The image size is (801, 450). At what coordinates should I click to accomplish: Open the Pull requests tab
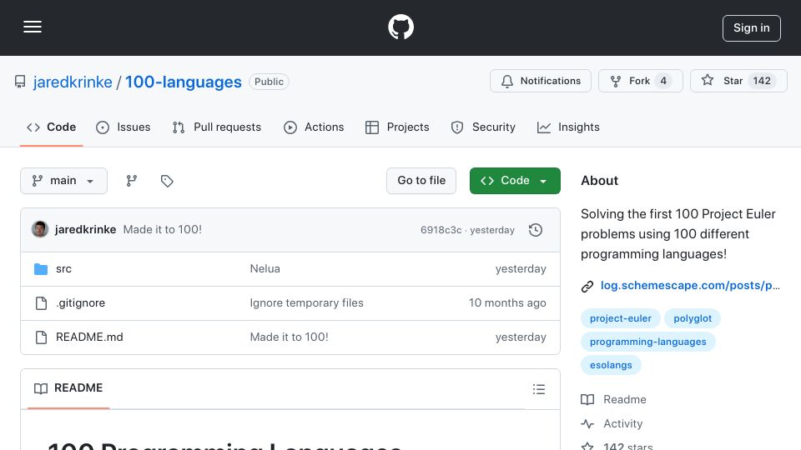[217, 127]
